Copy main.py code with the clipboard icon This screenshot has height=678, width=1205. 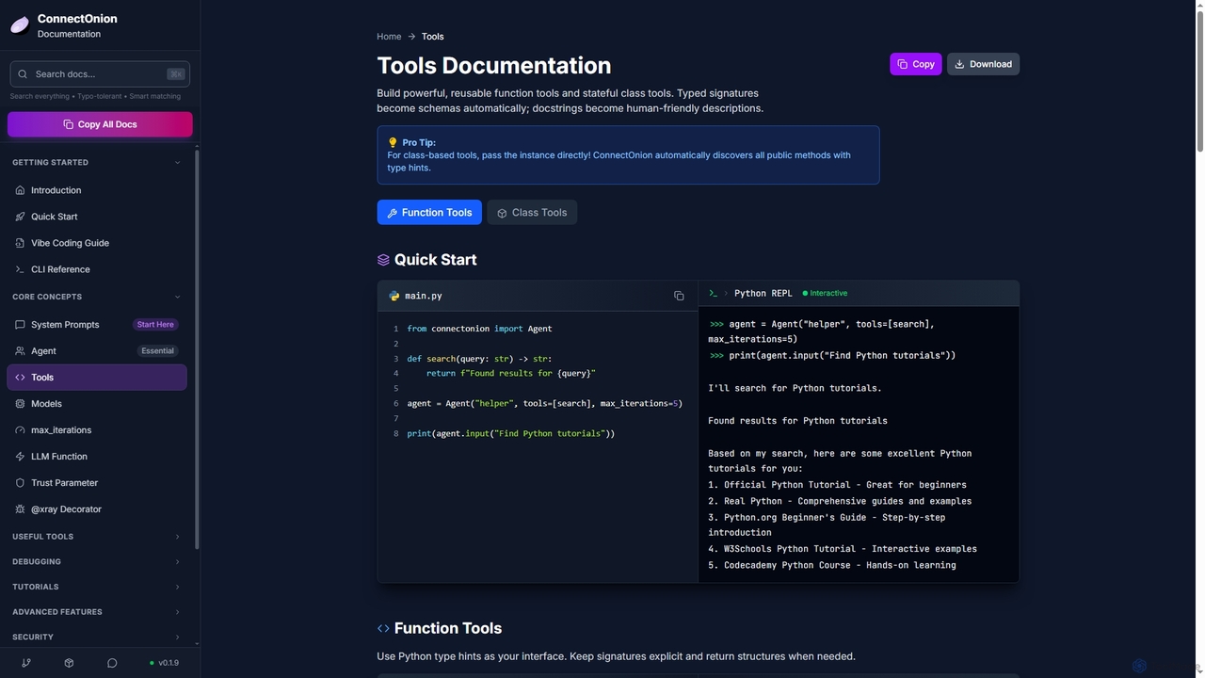679,296
